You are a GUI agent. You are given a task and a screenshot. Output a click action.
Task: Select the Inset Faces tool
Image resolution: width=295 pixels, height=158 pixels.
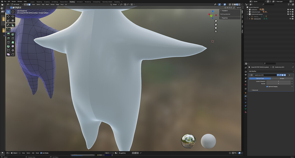tap(13, 34)
